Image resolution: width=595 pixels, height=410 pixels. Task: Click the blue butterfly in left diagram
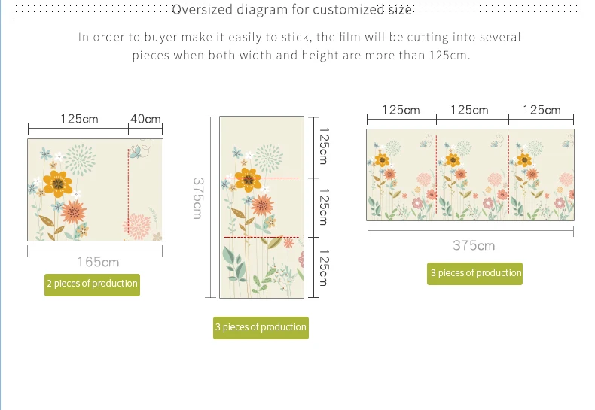(135, 151)
